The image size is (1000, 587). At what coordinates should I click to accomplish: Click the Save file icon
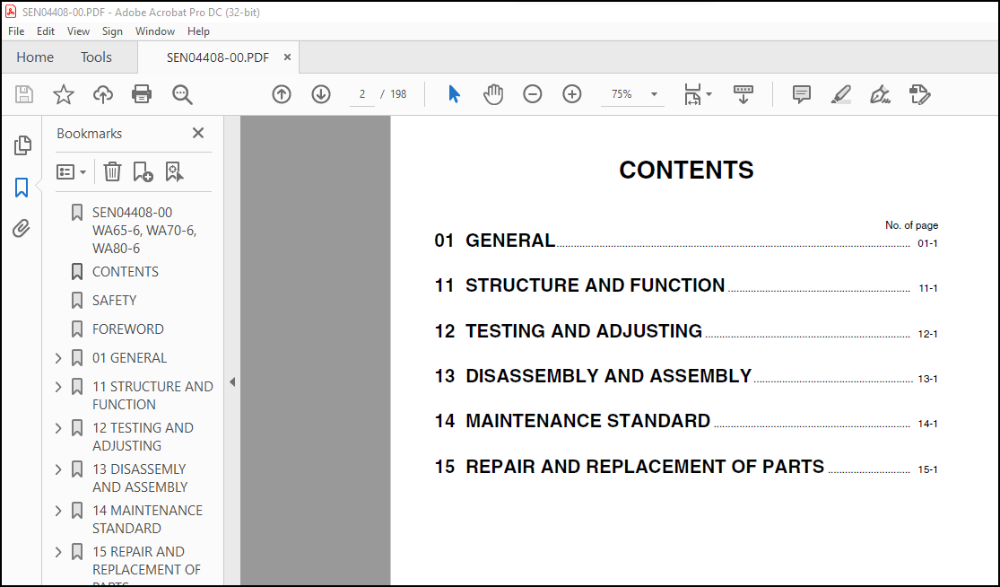(24, 94)
